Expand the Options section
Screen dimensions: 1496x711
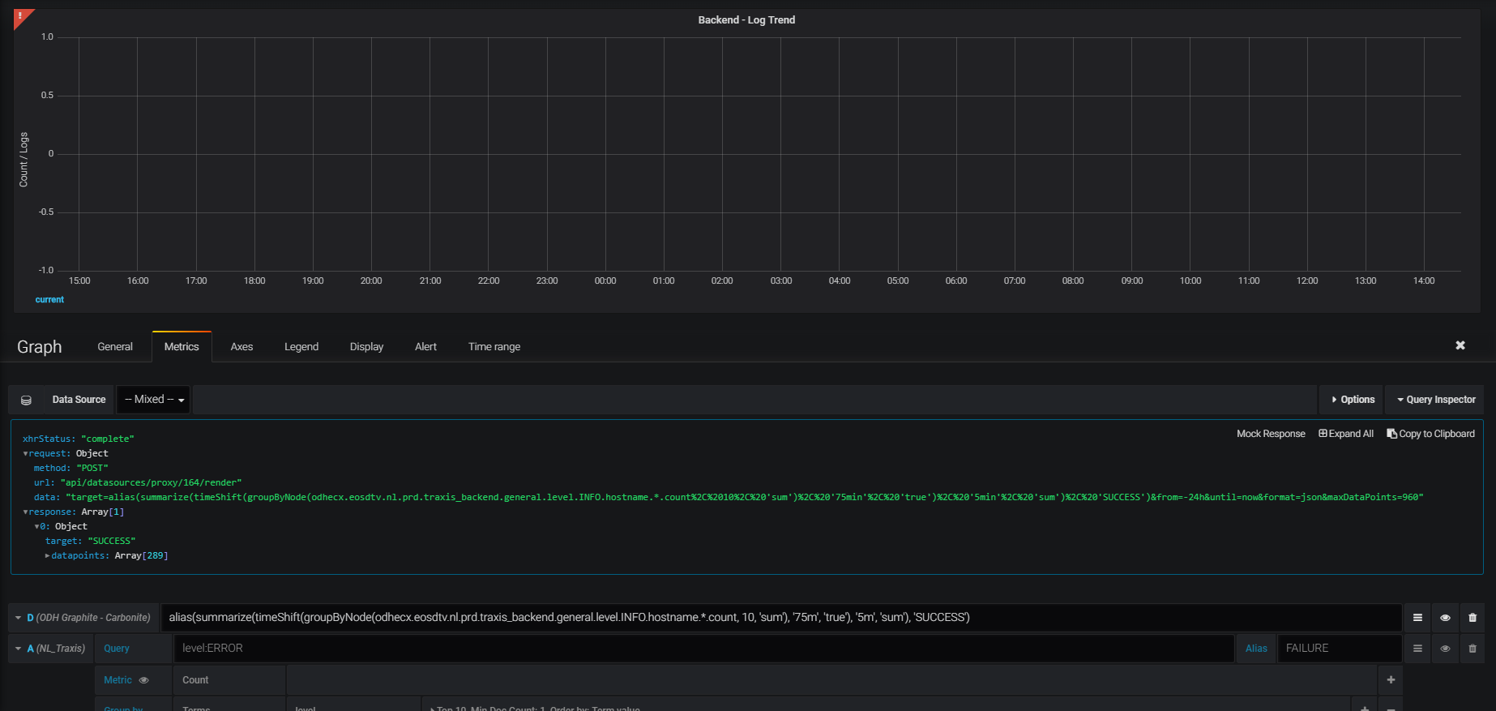click(1352, 400)
